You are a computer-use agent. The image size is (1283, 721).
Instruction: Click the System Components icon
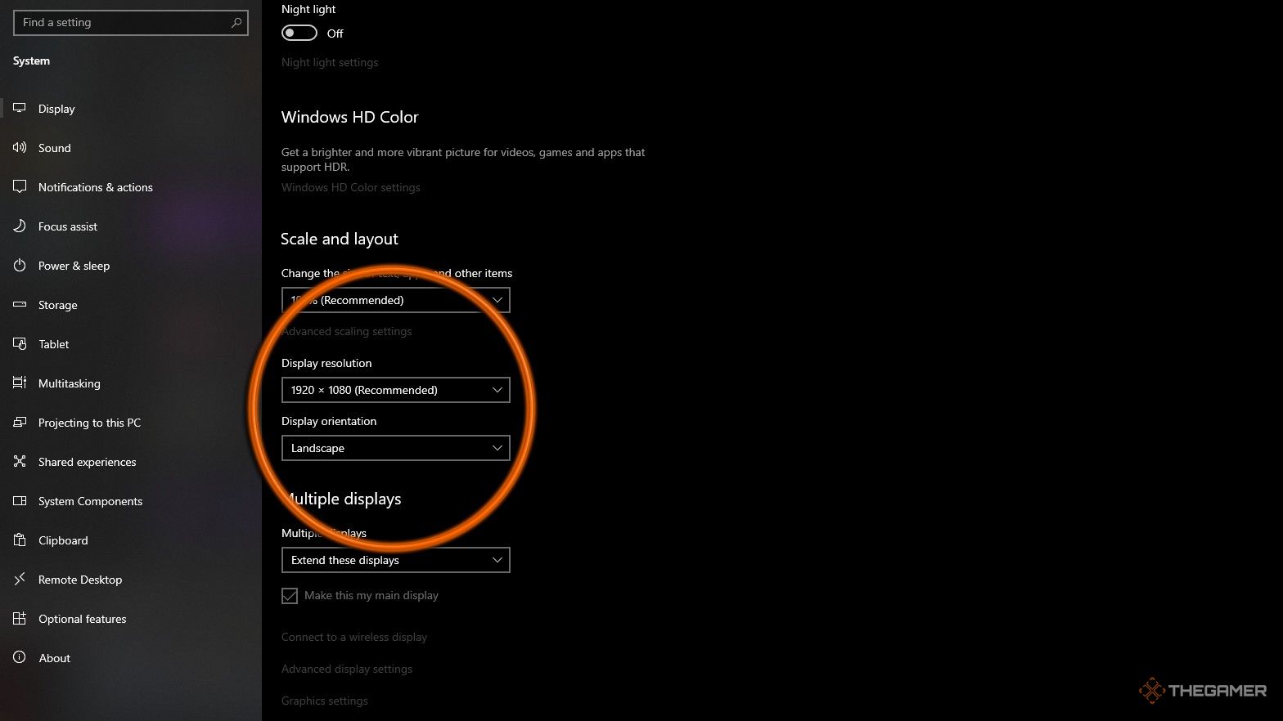[20, 500]
